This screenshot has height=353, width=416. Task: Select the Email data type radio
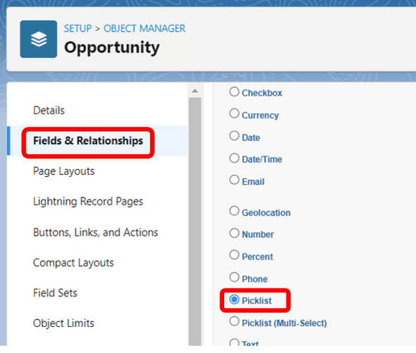pos(234,180)
